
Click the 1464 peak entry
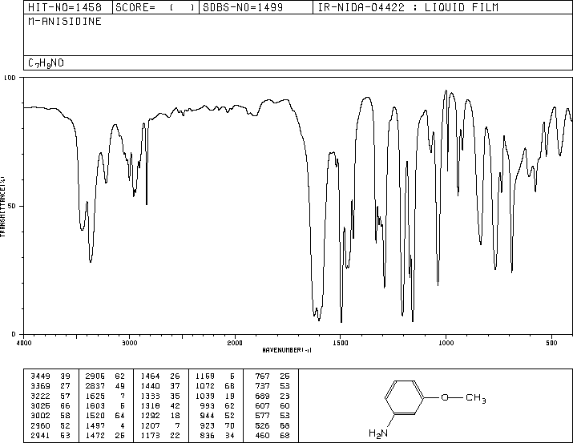click(x=160, y=377)
